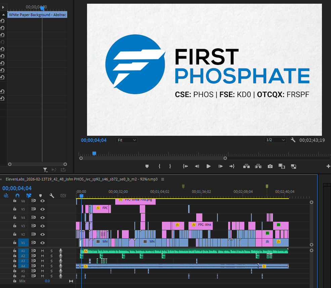This screenshot has width=331, height=288.
Task: Click the Add Marker icon in the timeline
Action: [41, 196]
